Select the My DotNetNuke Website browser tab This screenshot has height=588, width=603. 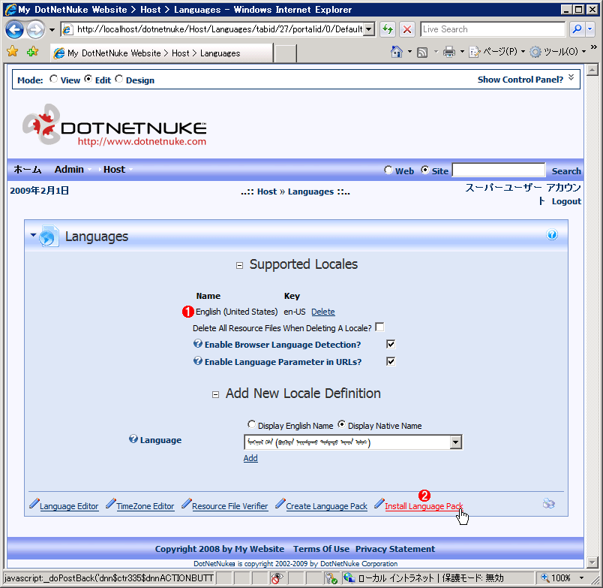tap(162, 53)
